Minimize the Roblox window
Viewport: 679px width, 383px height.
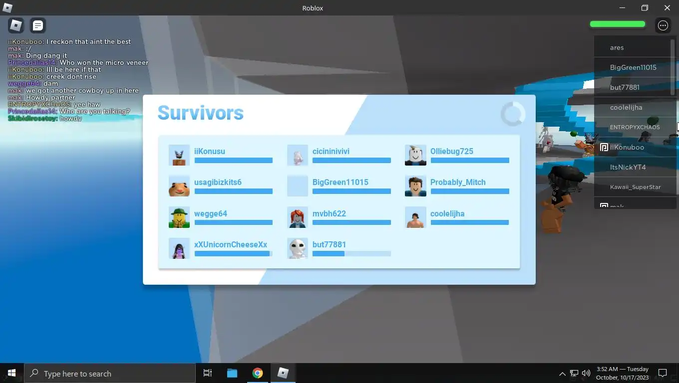pos(622,7)
